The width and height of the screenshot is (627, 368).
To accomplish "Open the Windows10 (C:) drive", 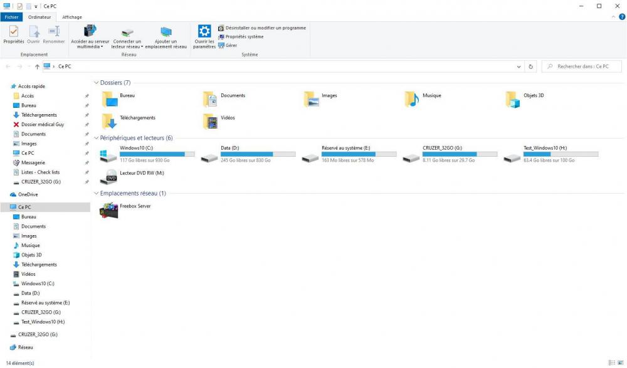I will pos(108,157).
